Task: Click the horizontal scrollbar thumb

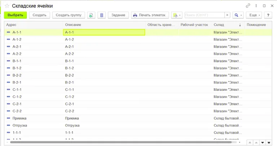Action: click(x=121, y=142)
